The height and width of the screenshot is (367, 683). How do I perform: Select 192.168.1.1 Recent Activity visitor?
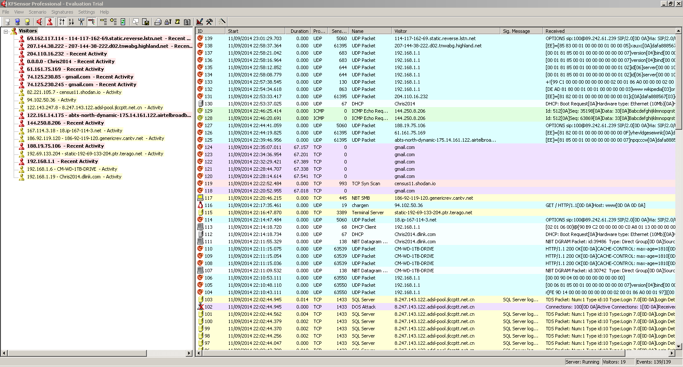point(62,161)
